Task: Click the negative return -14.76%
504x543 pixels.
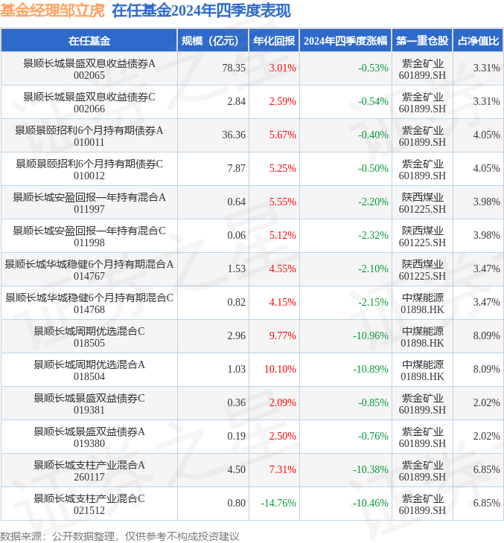Action: pyautogui.click(x=278, y=503)
